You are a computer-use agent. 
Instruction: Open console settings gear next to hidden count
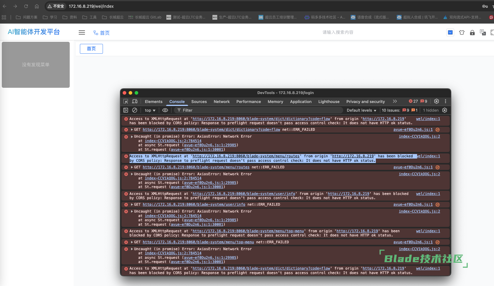tap(445, 110)
